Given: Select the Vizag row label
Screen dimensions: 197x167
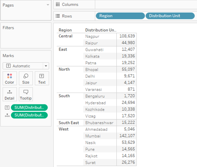Looking at the screenshot, I should (90, 116).
